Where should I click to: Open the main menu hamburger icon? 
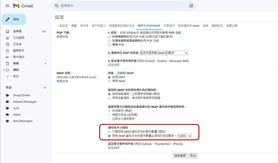pyautogui.click(x=7, y=6)
